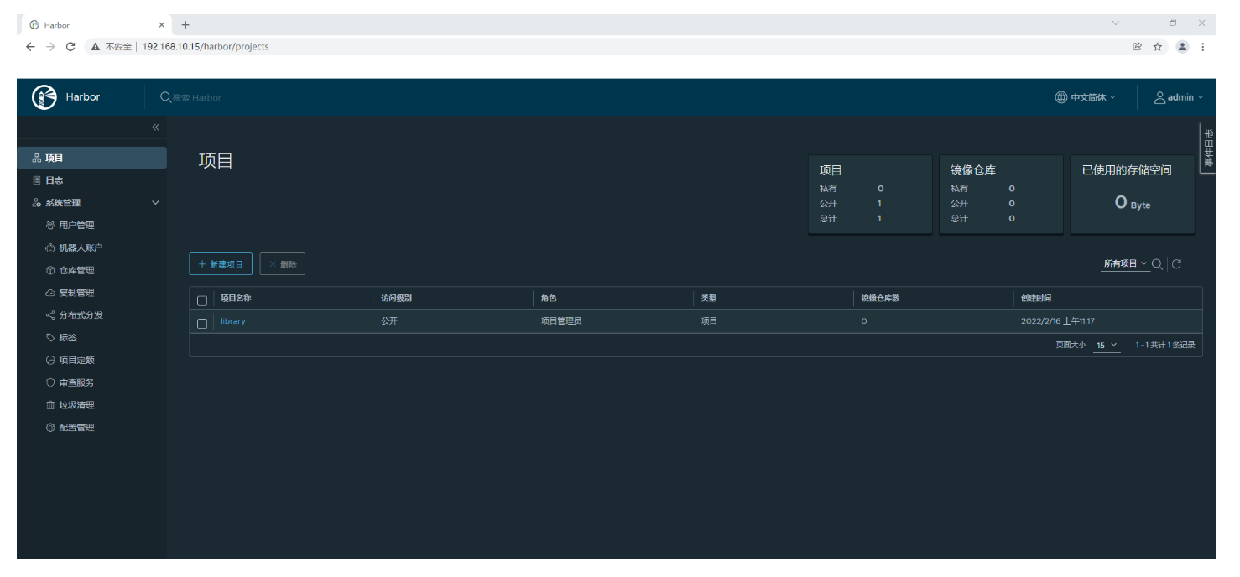Open 分布式分发 page
The image size is (1240, 577).
pyautogui.click(x=81, y=315)
